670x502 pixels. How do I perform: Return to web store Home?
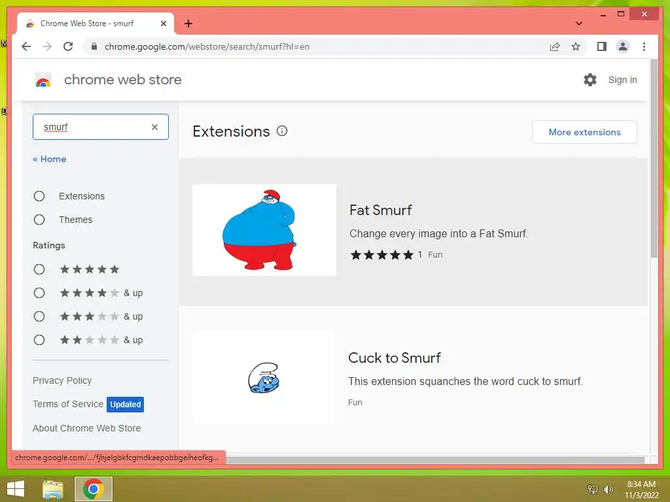pyautogui.click(x=50, y=159)
